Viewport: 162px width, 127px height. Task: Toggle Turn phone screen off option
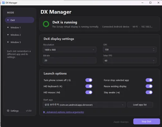point(89,80)
